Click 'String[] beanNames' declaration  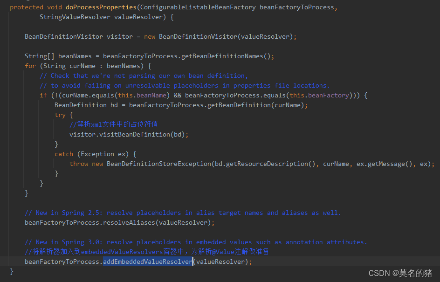pos(58,56)
